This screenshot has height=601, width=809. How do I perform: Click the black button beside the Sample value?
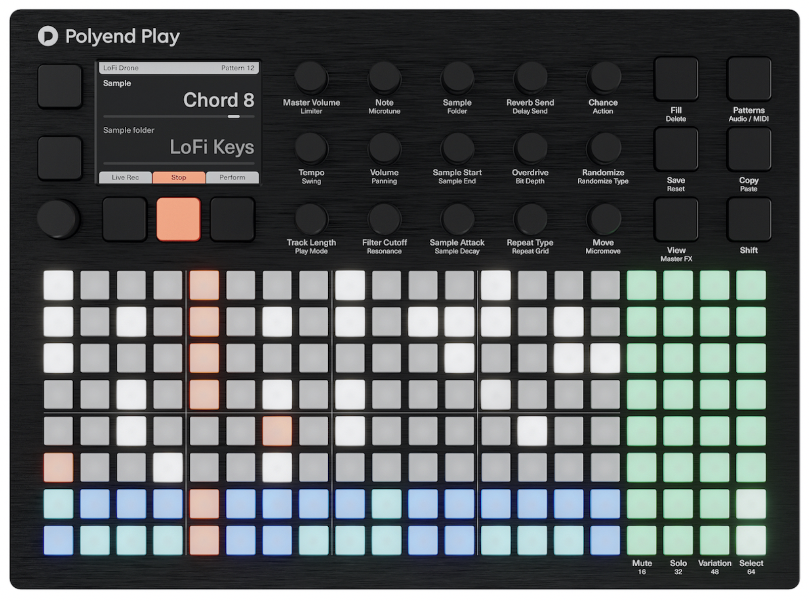pos(60,86)
